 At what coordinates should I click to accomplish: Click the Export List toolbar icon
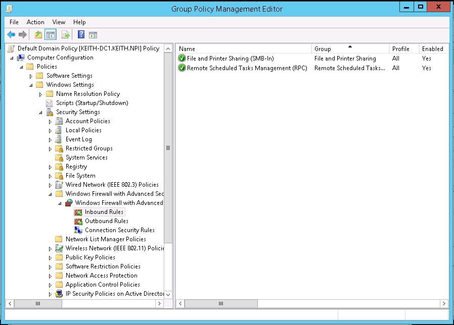pos(66,35)
